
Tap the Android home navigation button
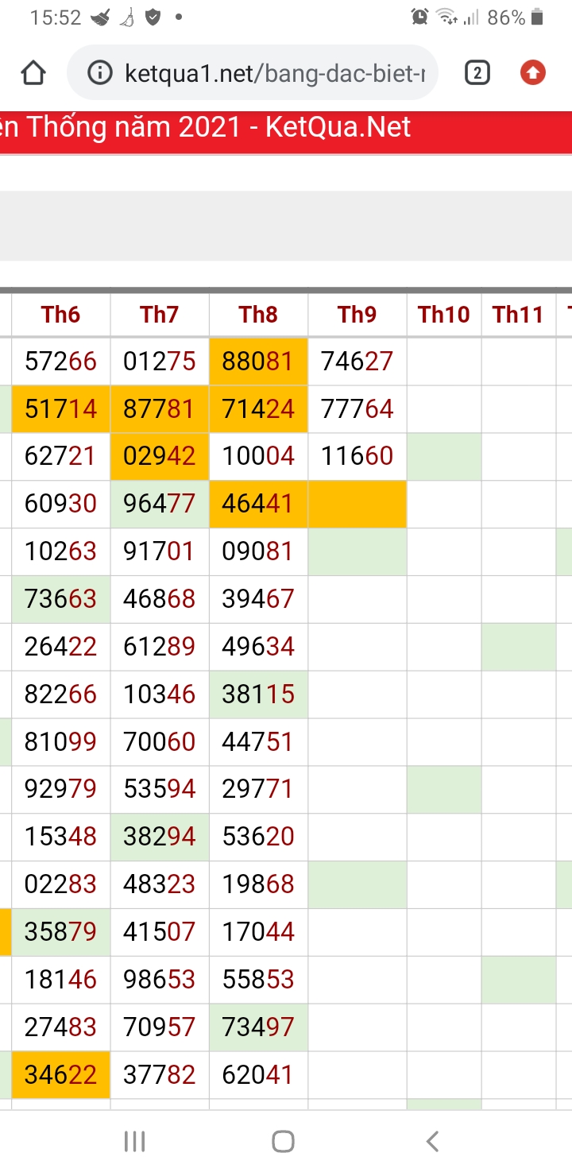(284, 1142)
